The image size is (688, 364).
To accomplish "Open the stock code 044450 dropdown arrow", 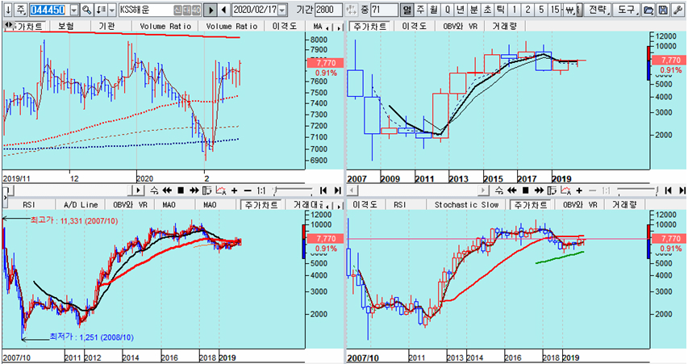I will click(74, 10).
